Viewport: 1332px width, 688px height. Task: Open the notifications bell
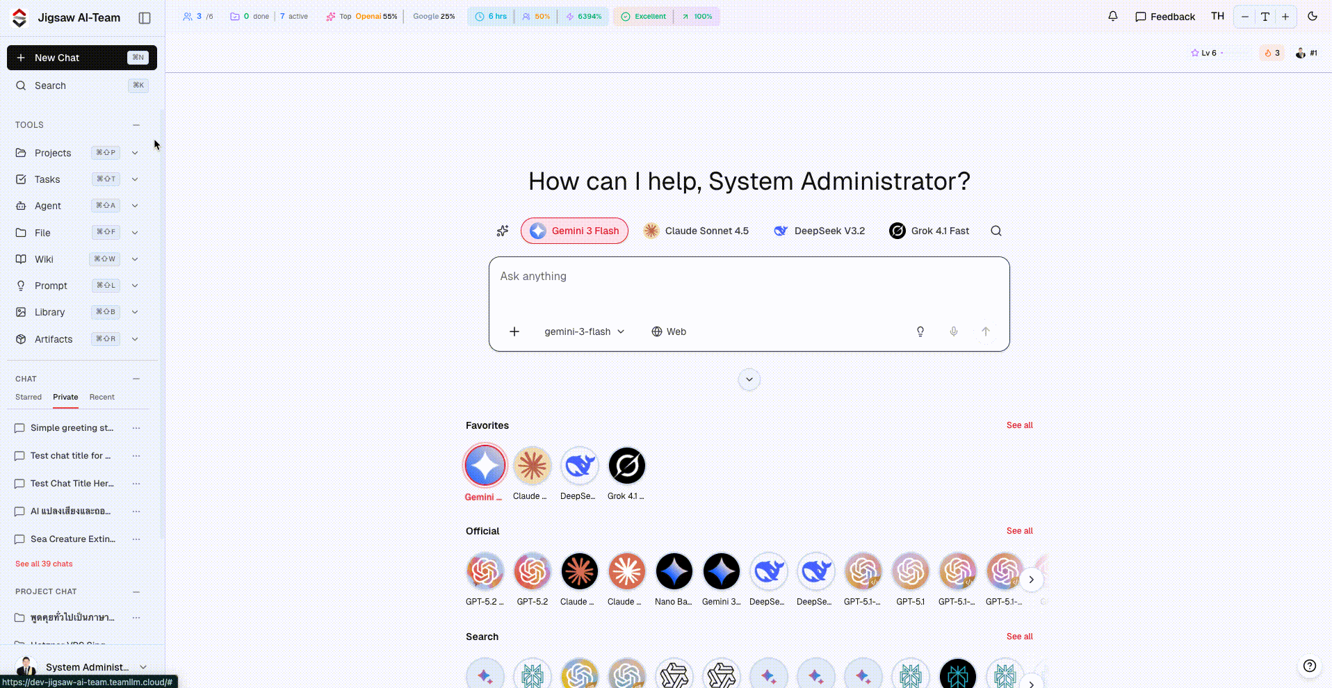(1113, 17)
